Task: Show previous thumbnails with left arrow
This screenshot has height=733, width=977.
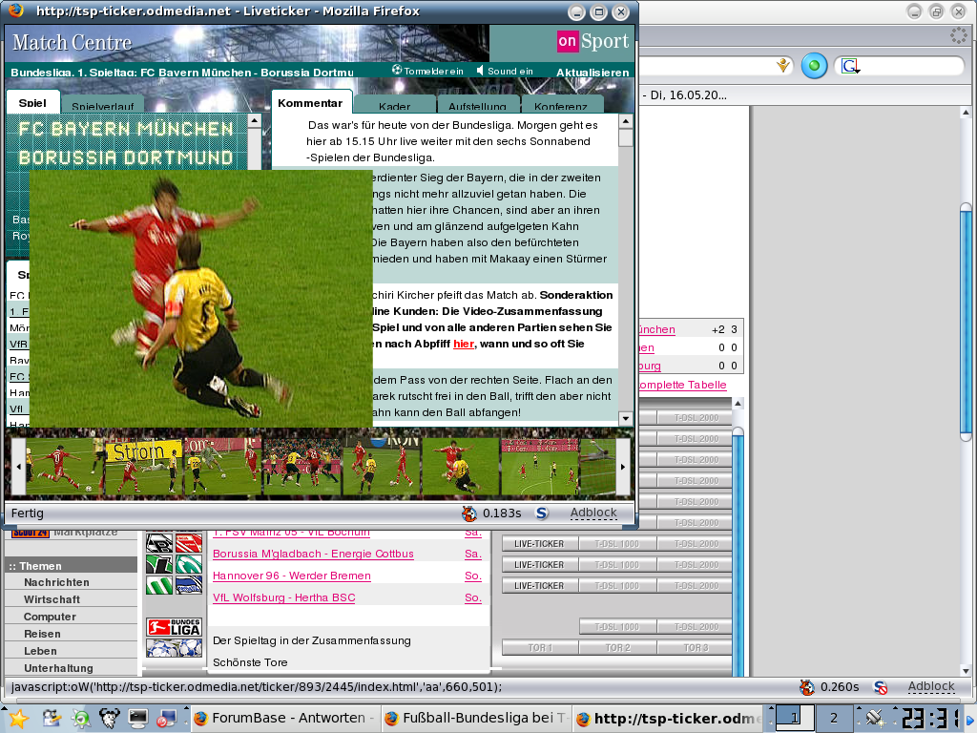Action: coord(19,466)
